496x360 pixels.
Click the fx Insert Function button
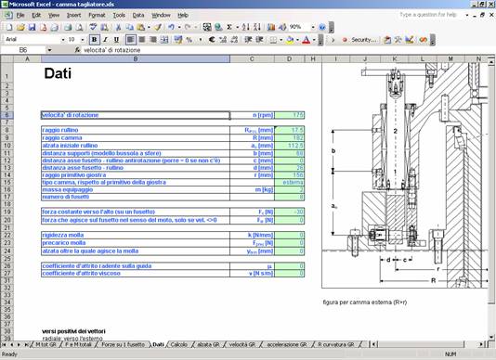tap(77, 50)
